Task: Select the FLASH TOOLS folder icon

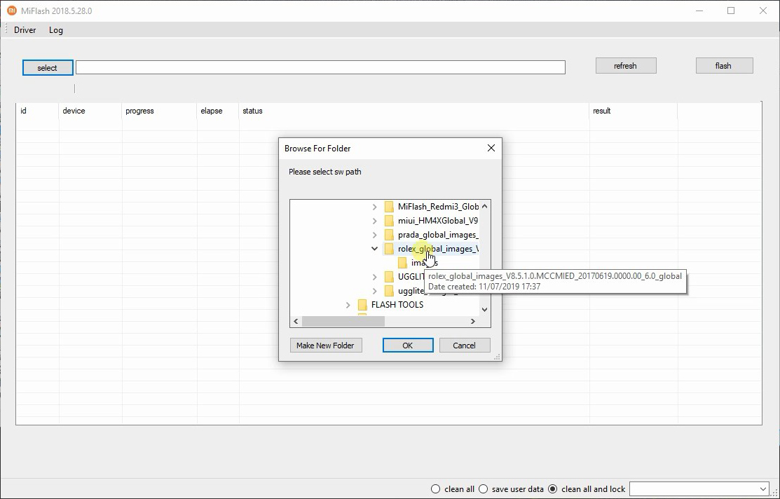Action: click(362, 304)
